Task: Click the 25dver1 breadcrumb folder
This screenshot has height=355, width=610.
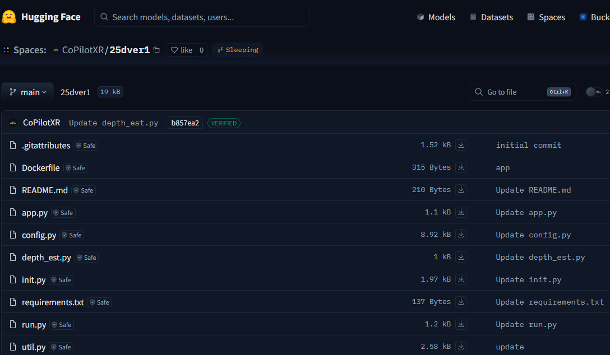Action: click(x=75, y=92)
